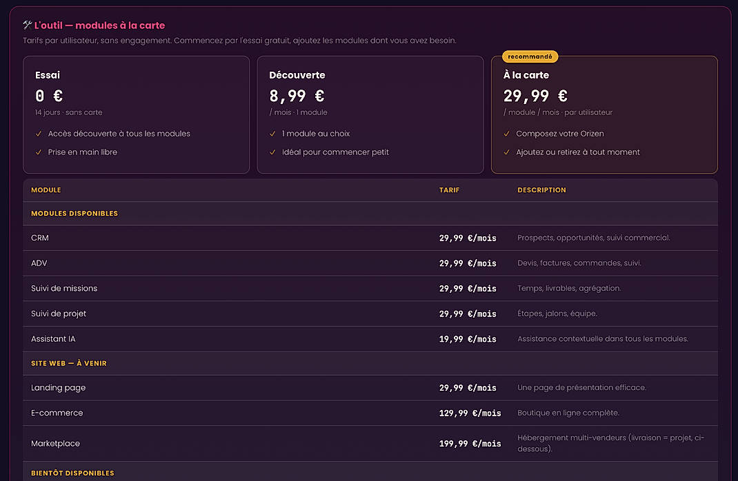Click the CRM 29,99 €/mois price

(x=468, y=238)
